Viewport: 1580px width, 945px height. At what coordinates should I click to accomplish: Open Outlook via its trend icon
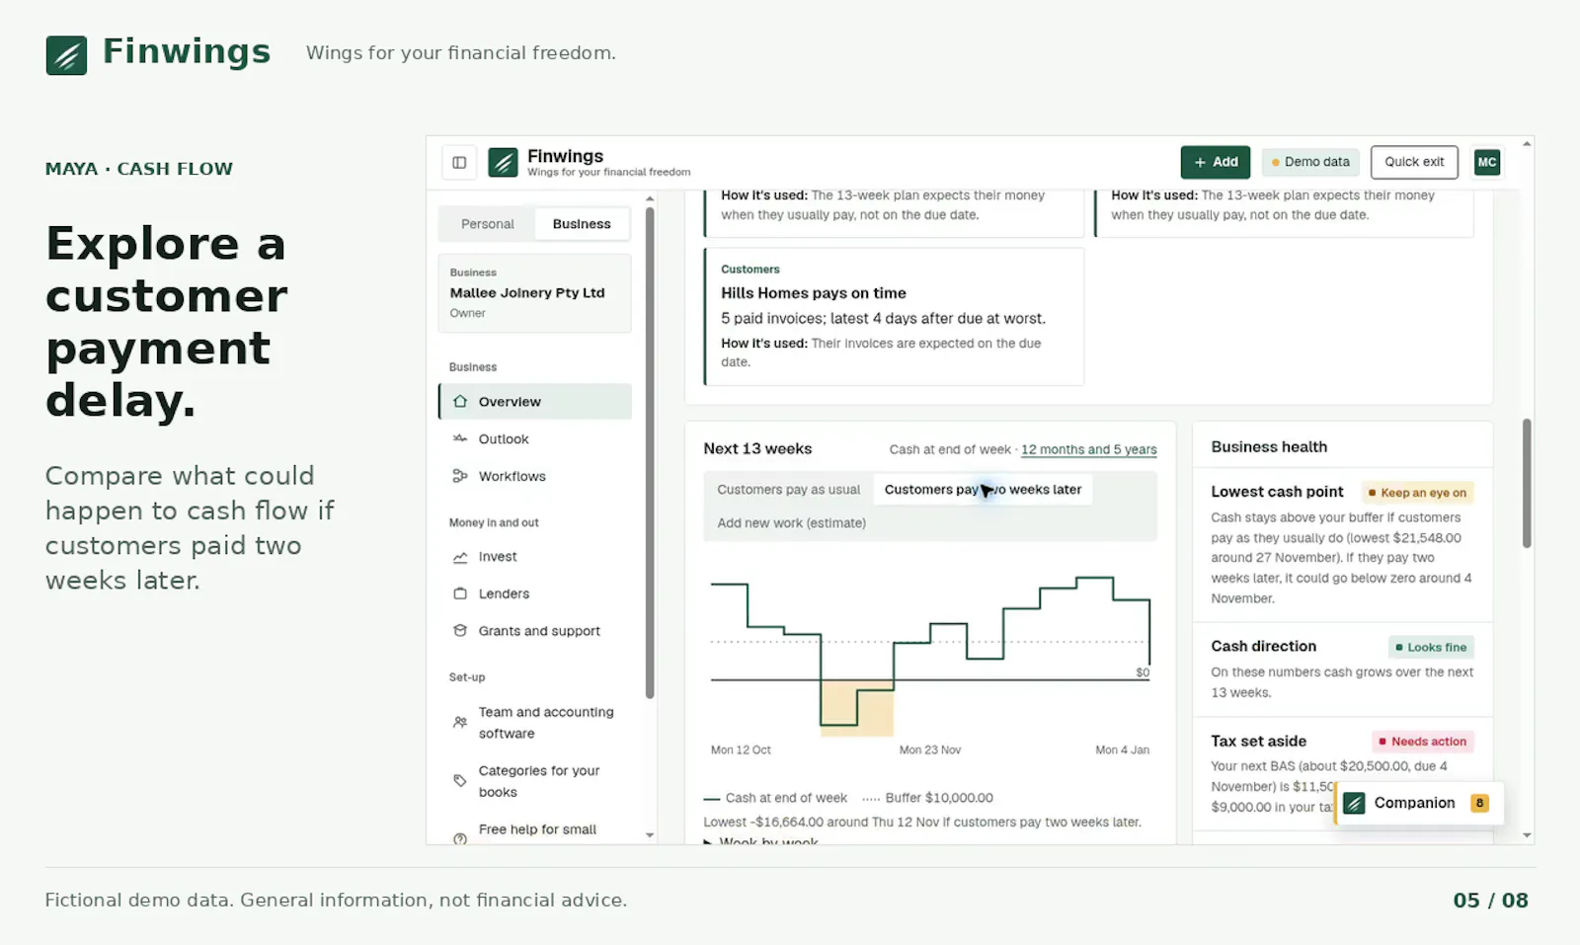(460, 438)
